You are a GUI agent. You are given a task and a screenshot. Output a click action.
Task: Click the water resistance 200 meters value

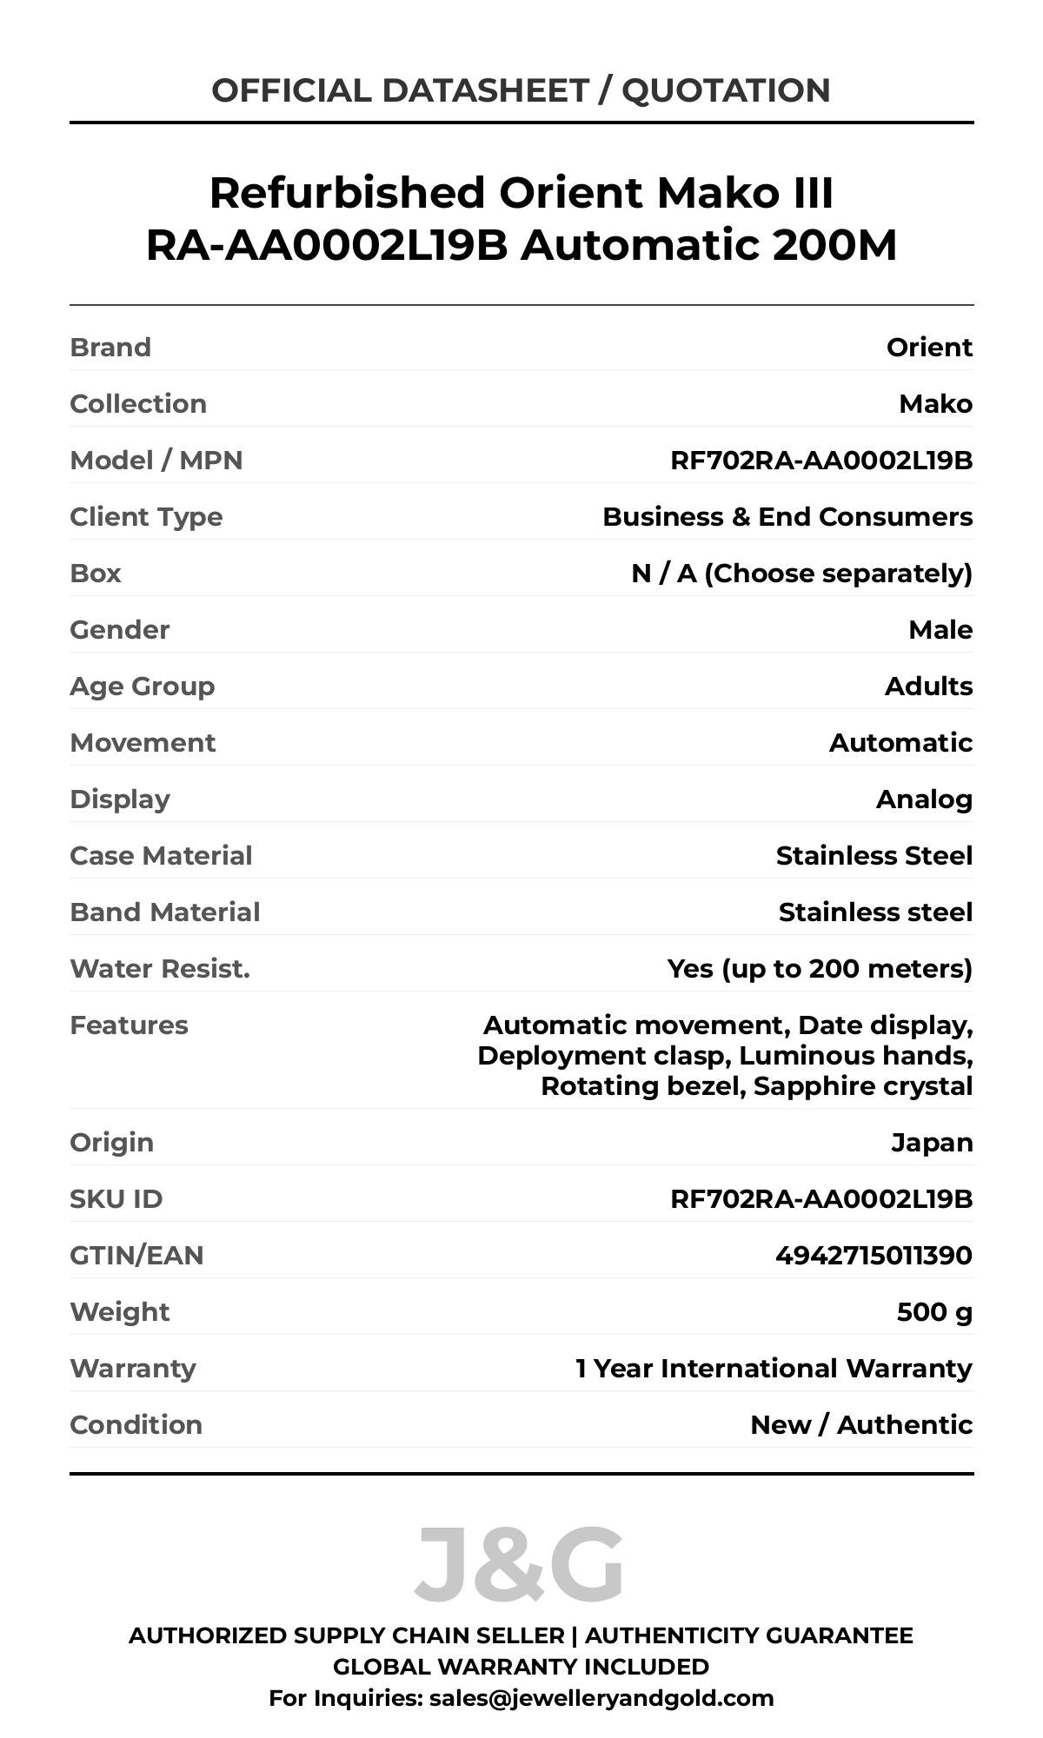coord(819,969)
